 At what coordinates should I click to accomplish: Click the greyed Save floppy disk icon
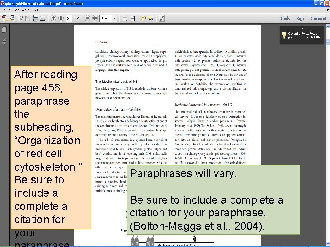tap(27, 18)
